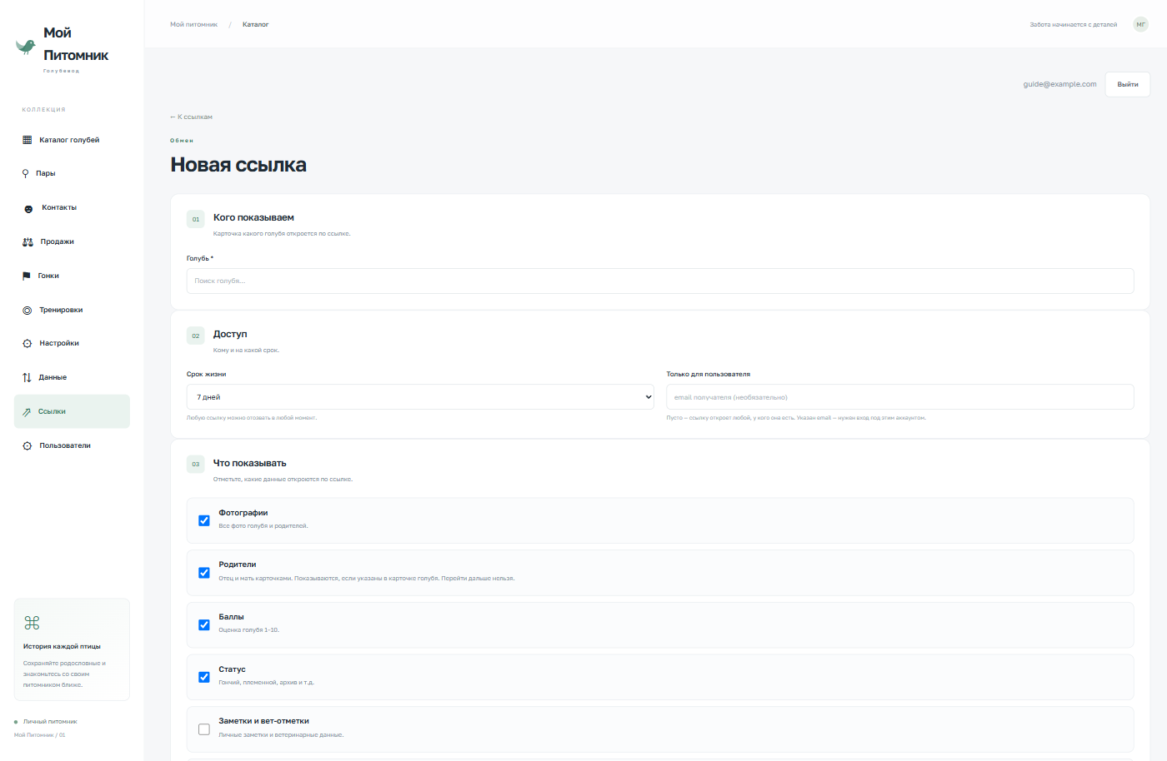Open the Каталог breadcrumb
This screenshot has height=761, width=1167.
256,25
